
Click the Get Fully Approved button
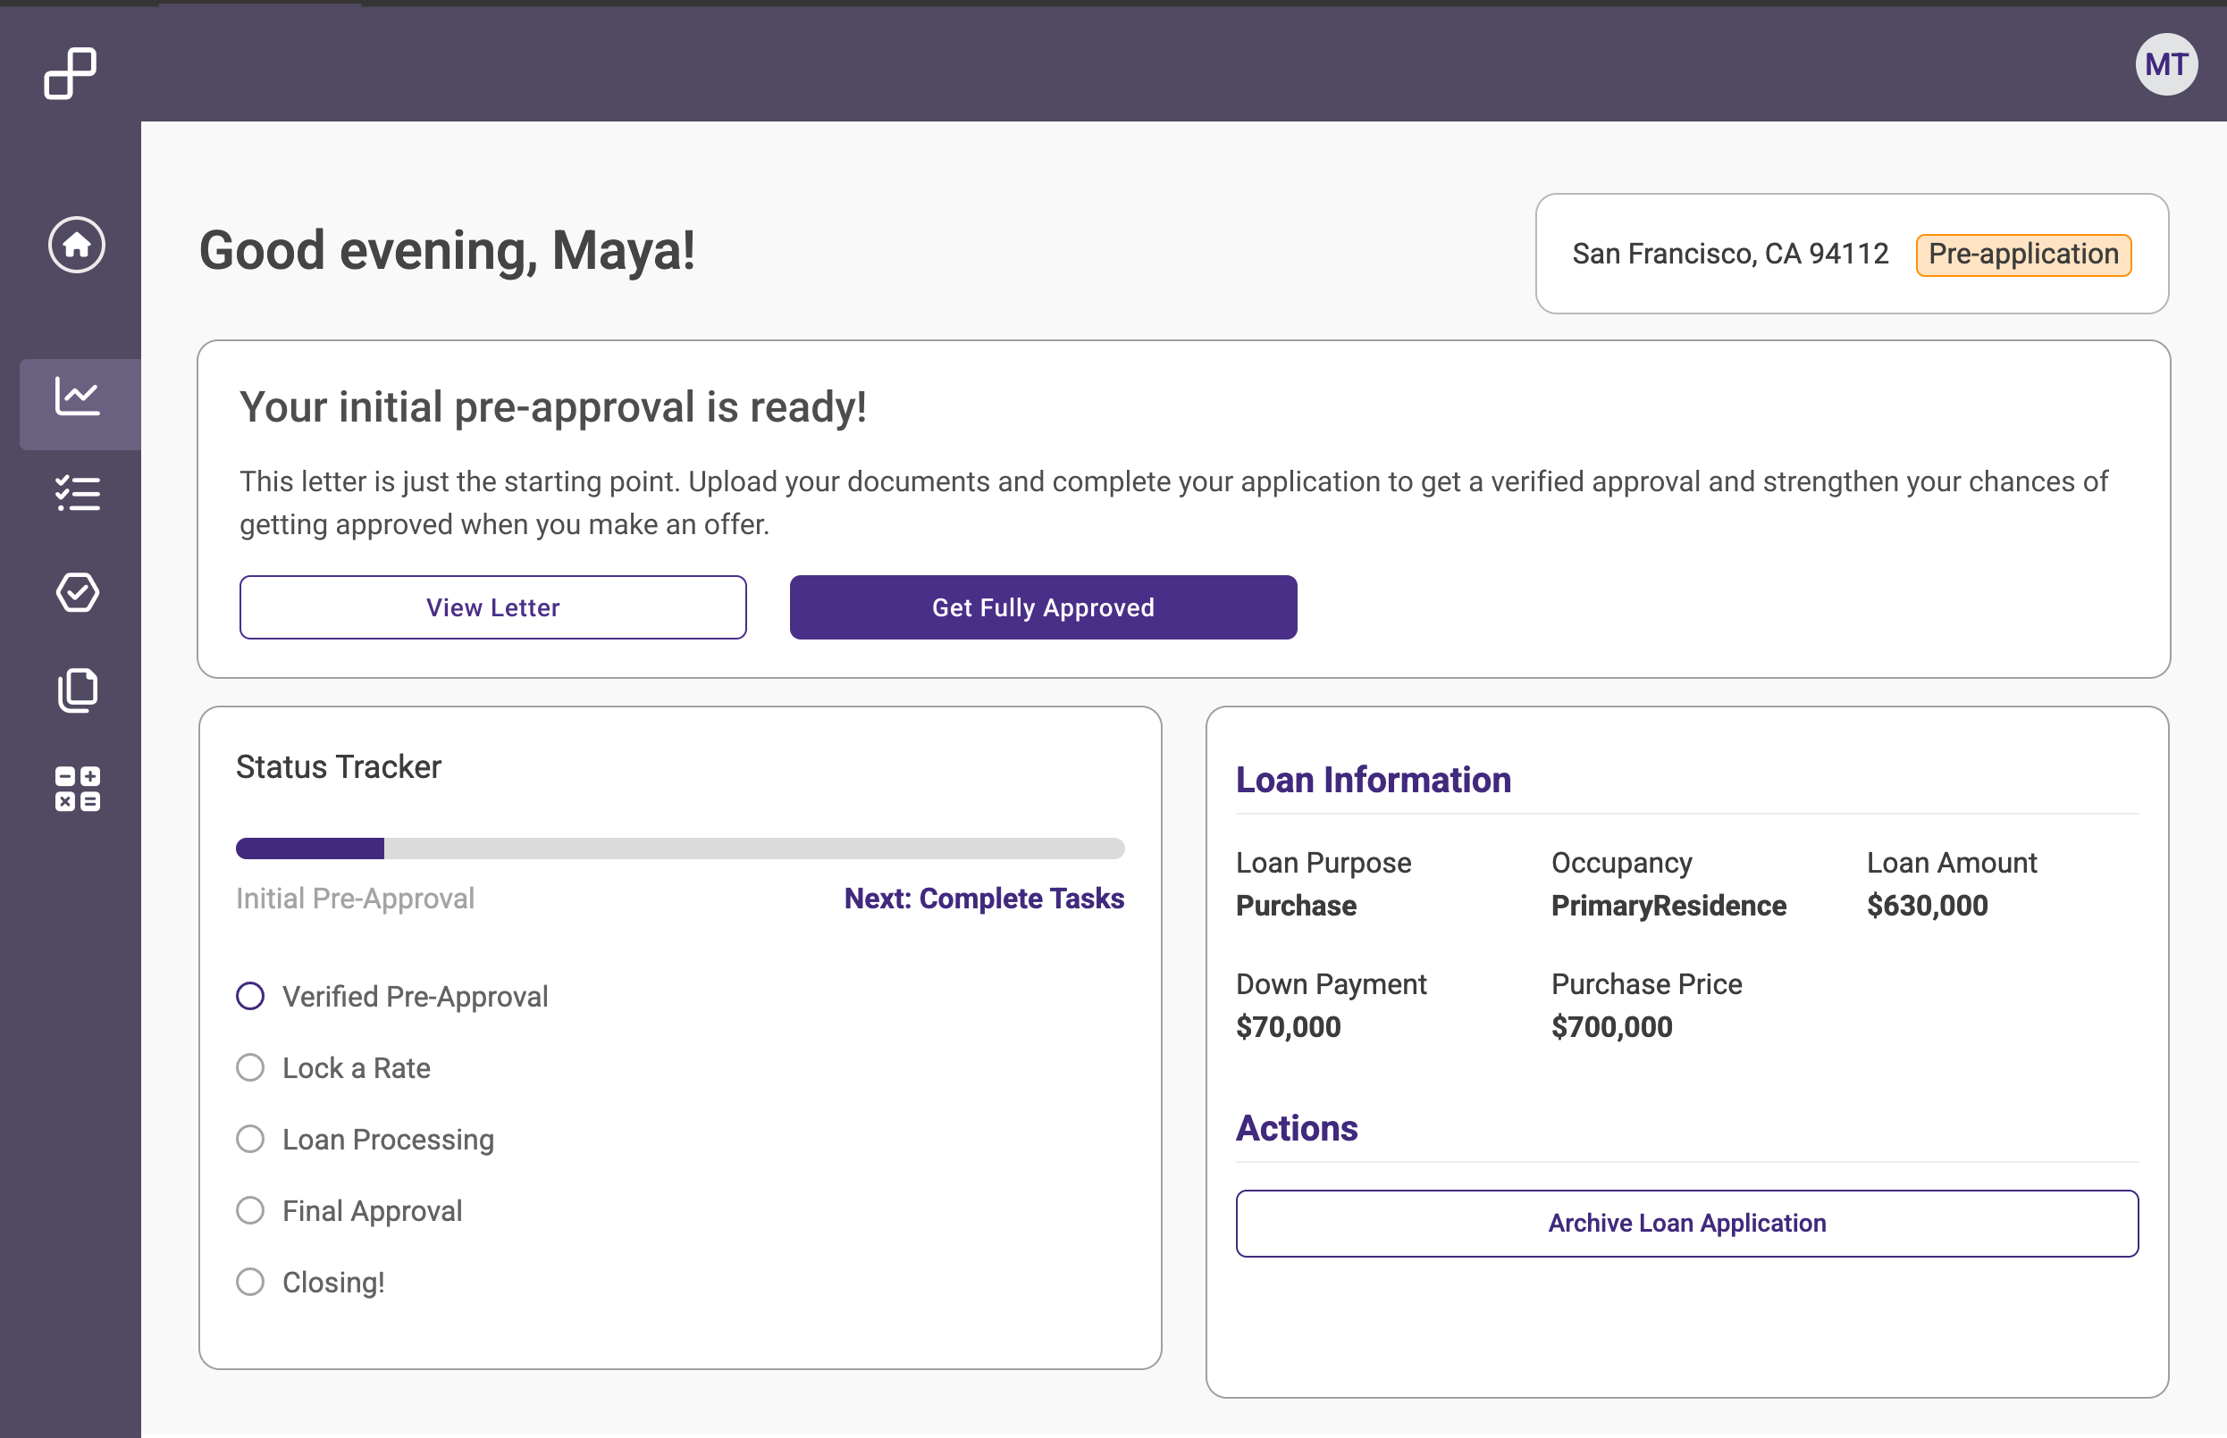point(1043,608)
